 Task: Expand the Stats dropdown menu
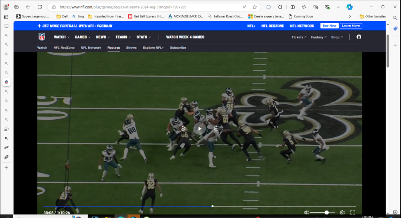coord(144,37)
